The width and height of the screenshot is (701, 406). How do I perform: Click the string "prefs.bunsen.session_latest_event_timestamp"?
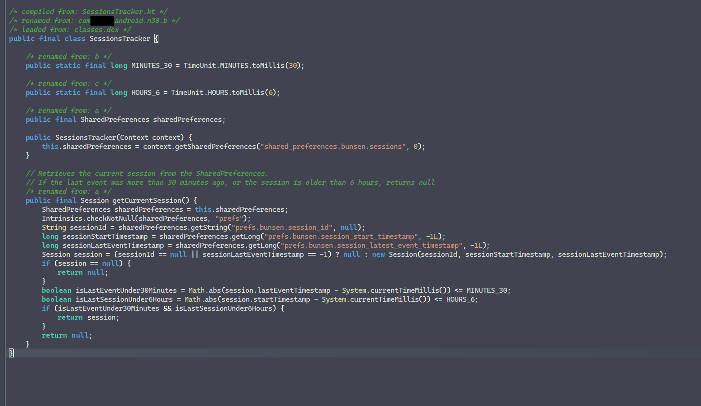(x=371, y=245)
